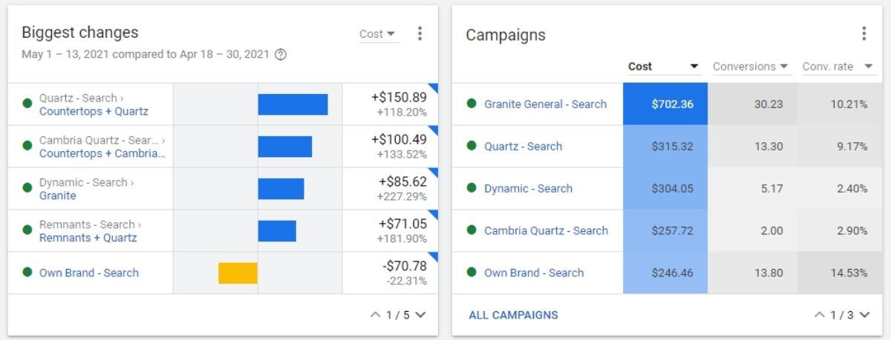Screen dimensions: 891x340
Task: Open the Cost metric dropdown in Biggest changes
Action: click(378, 34)
